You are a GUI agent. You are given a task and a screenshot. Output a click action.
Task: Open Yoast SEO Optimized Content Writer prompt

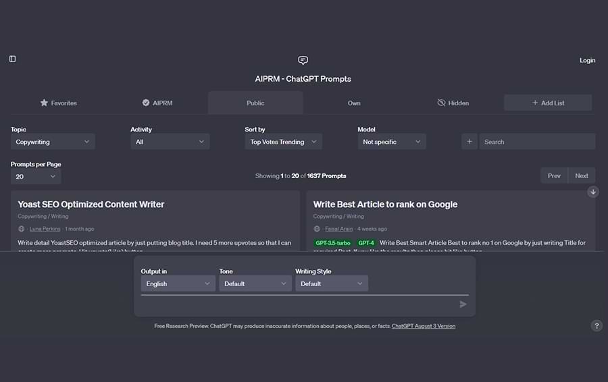[91, 204]
